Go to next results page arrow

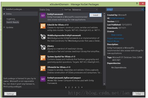tap(82, 87)
